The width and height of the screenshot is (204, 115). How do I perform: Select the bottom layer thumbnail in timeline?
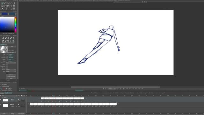point(5,105)
